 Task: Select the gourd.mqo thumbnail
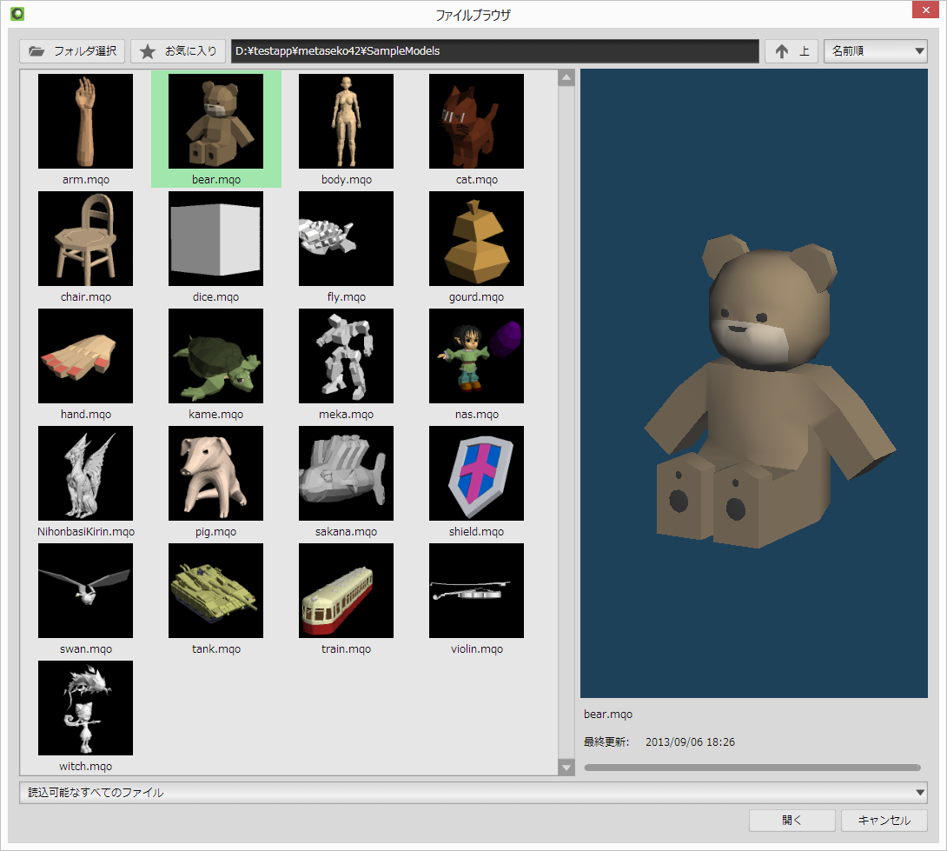pos(476,239)
